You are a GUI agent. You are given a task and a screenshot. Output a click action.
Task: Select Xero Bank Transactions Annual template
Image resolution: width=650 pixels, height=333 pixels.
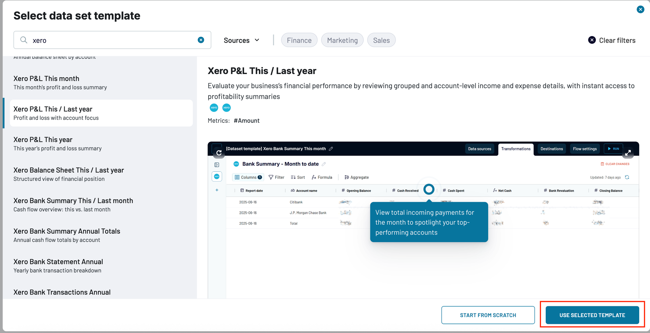[101, 292]
